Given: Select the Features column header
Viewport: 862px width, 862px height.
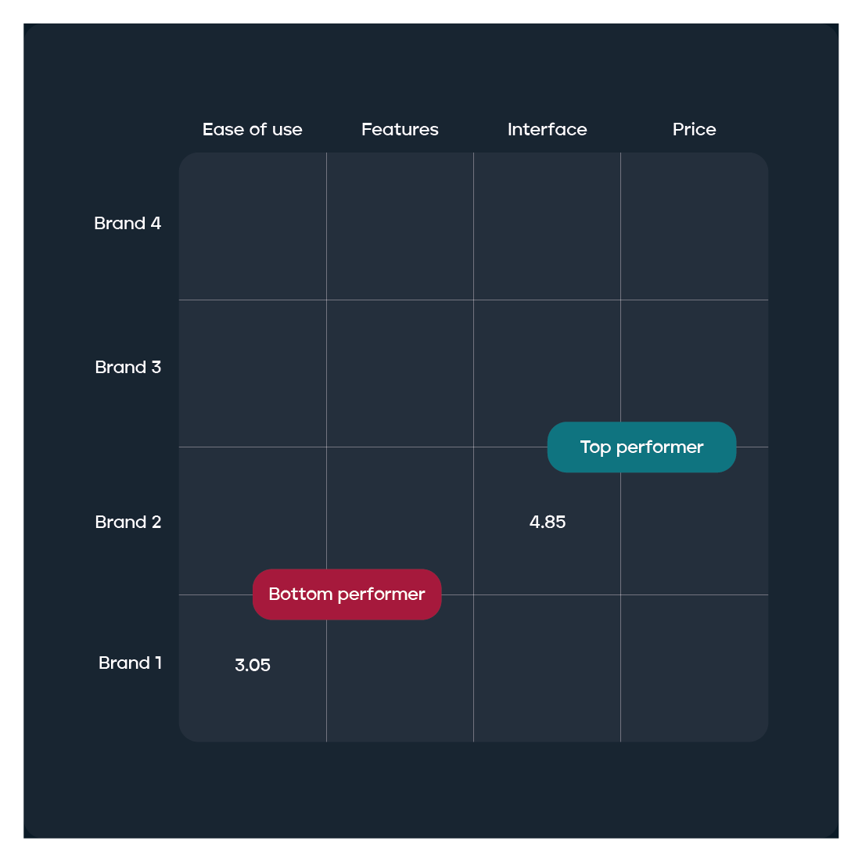Looking at the screenshot, I should [x=400, y=129].
